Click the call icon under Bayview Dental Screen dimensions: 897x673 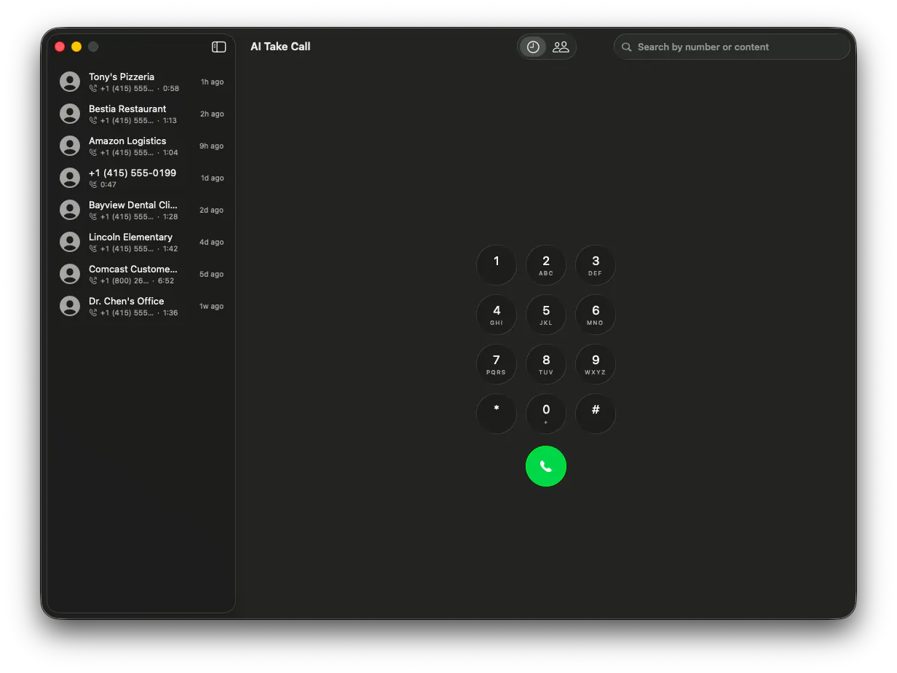[x=93, y=216]
